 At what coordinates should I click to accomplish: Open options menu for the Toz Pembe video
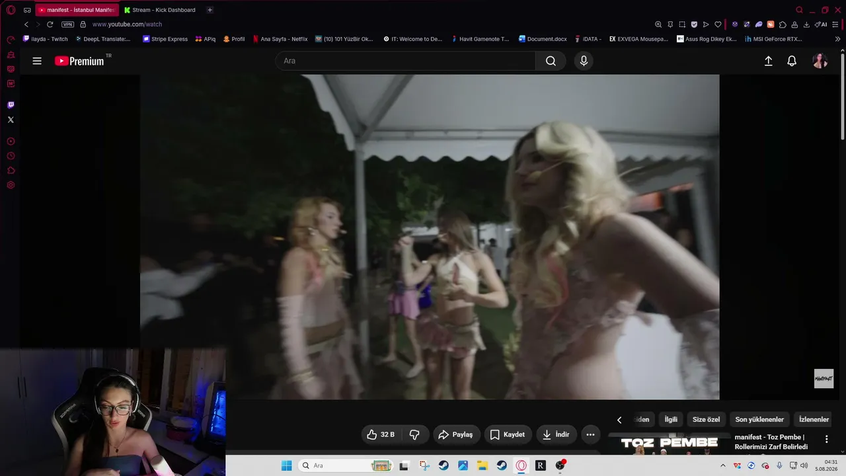[x=826, y=440]
